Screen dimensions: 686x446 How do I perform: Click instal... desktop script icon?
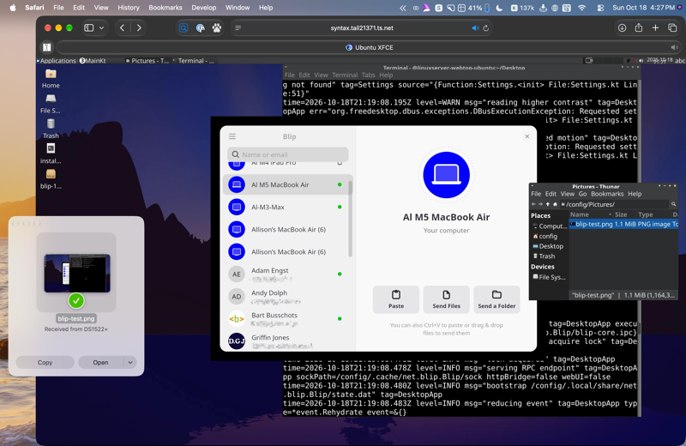pos(51,154)
